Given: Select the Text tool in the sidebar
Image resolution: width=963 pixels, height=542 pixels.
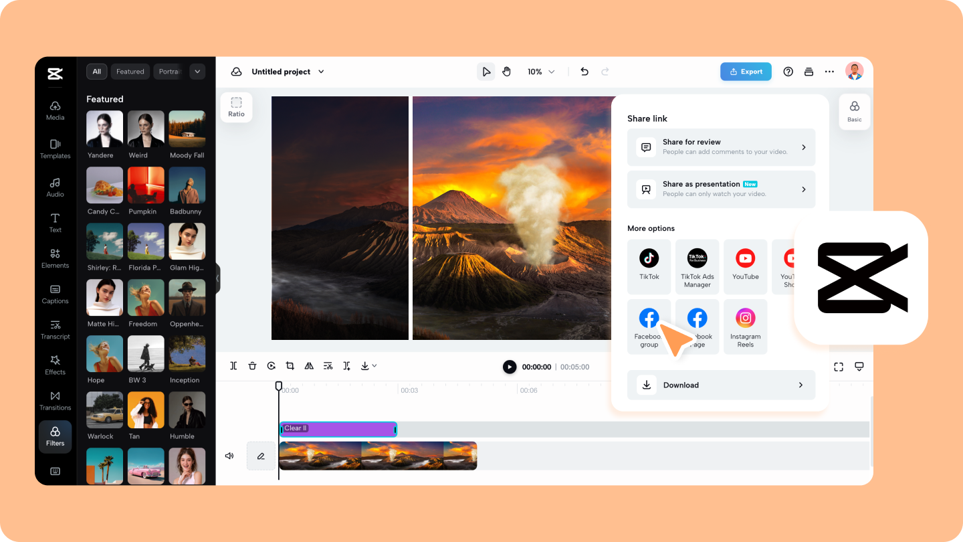Looking at the screenshot, I should [56, 223].
